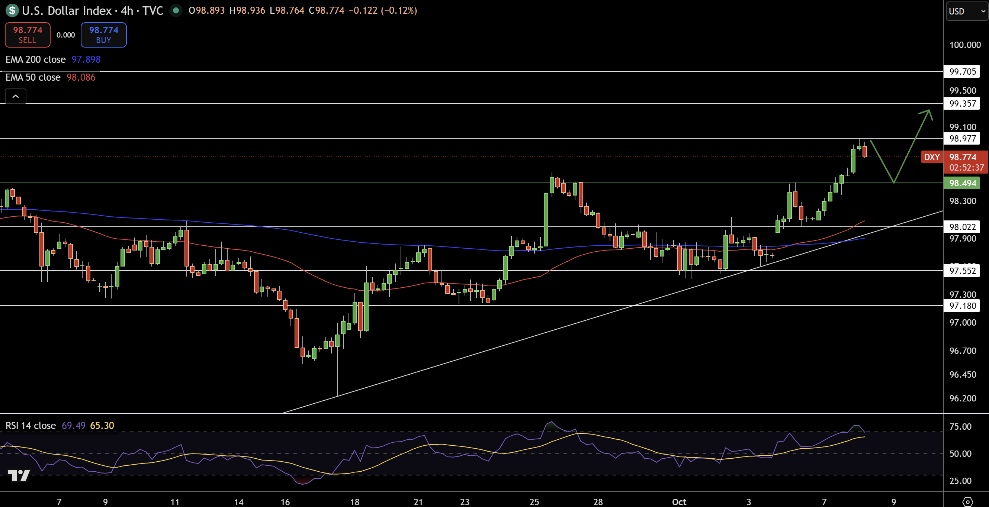Click the 99.705 horizontal line price label

click(x=962, y=71)
